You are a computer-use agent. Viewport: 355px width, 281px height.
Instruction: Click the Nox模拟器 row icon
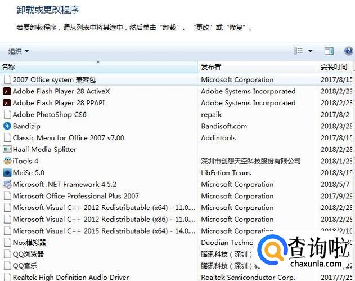7,243
